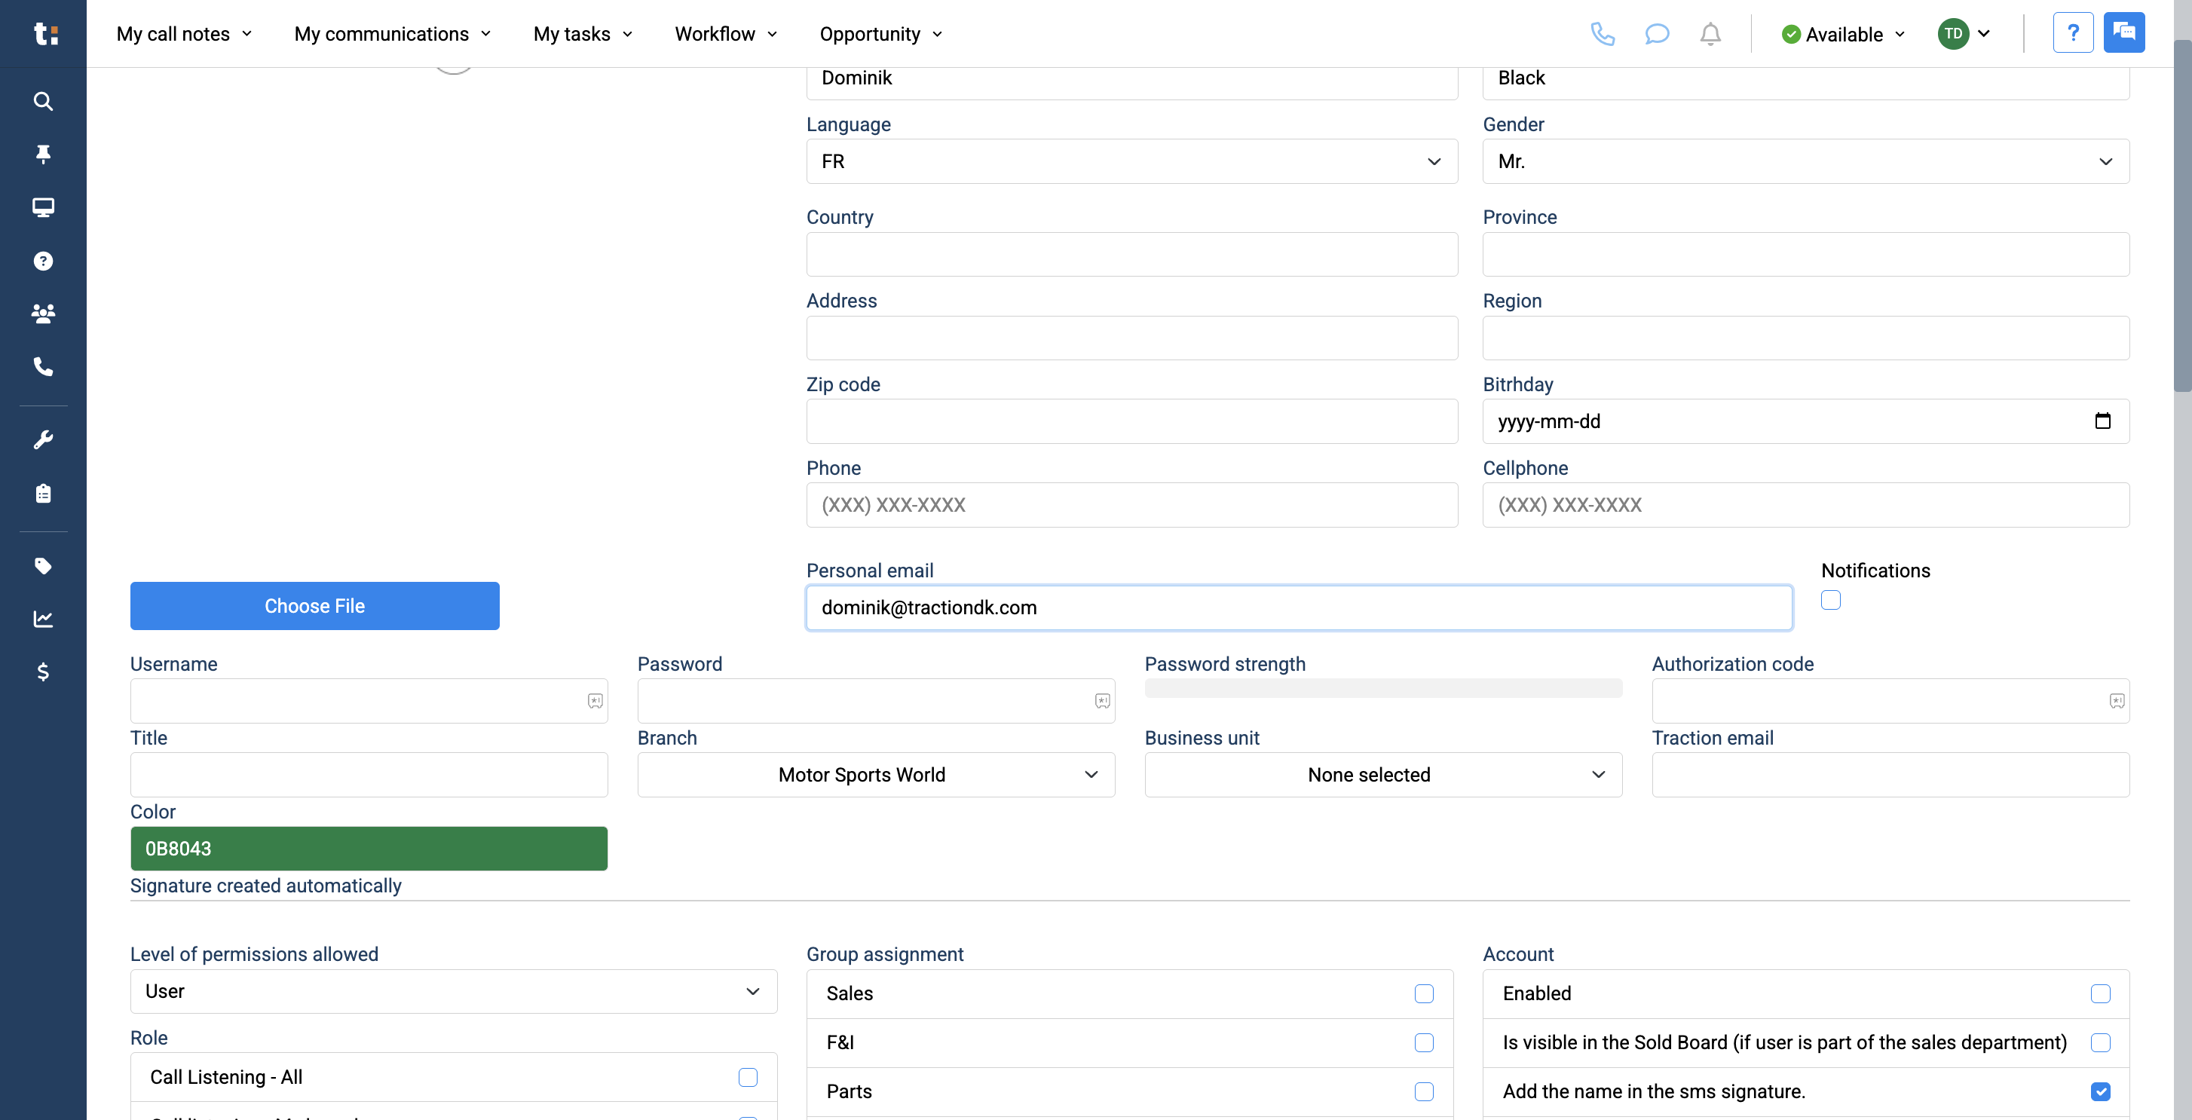Open the search panel in the sidebar
The image size is (2192, 1120).
pos(42,100)
